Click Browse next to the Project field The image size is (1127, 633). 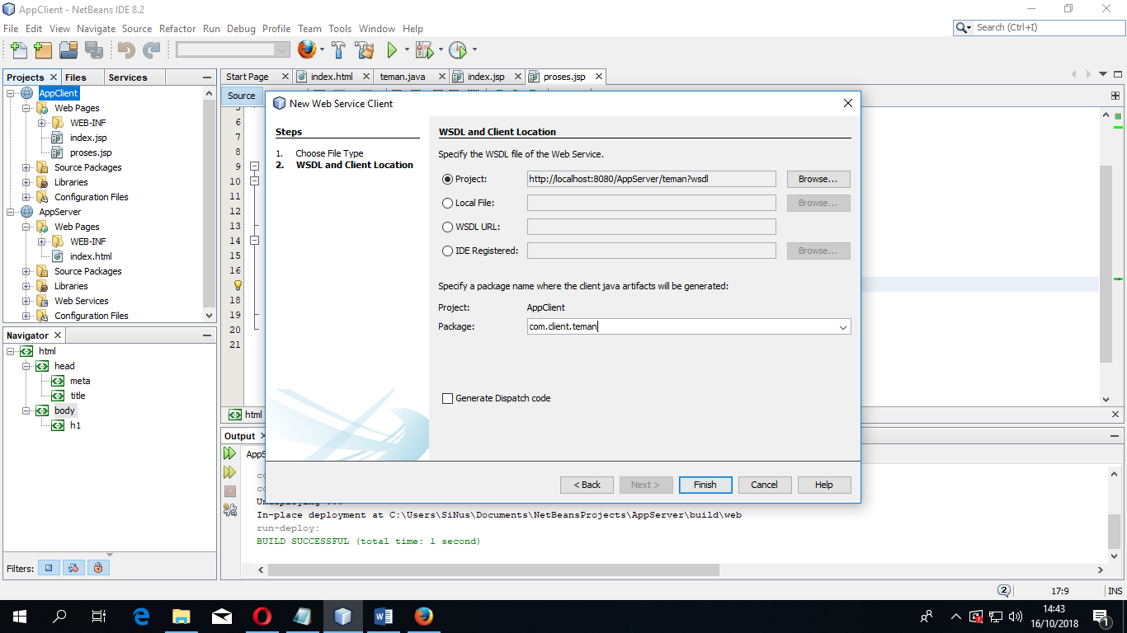818,179
